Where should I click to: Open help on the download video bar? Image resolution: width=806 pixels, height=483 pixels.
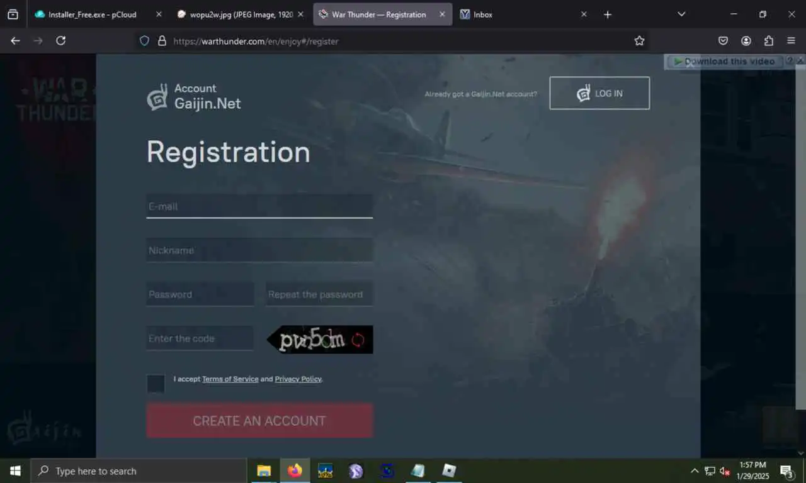click(790, 61)
